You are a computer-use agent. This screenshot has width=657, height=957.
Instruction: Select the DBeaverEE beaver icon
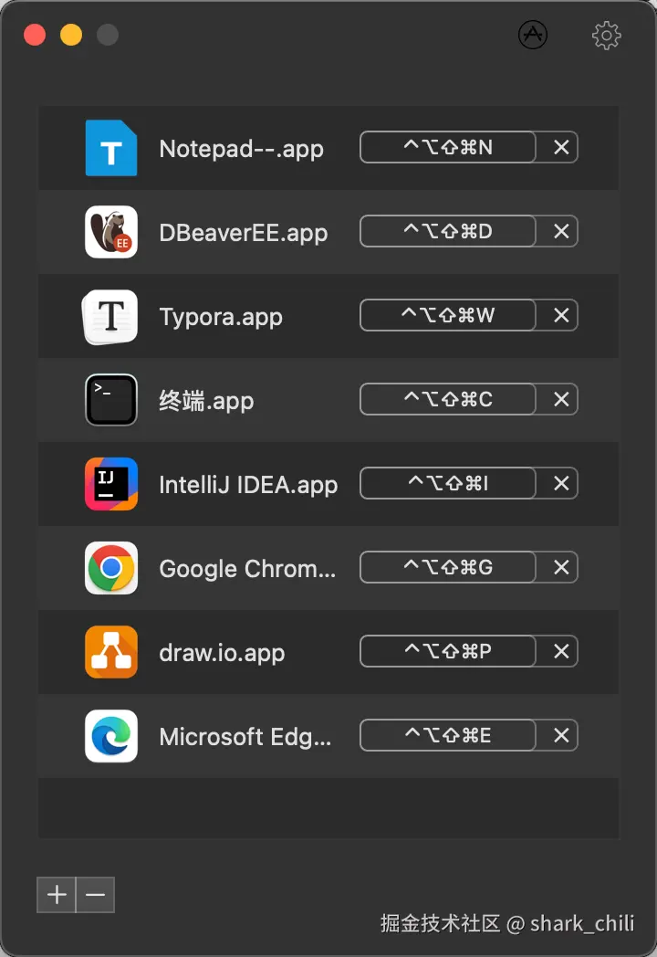(x=111, y=232)
